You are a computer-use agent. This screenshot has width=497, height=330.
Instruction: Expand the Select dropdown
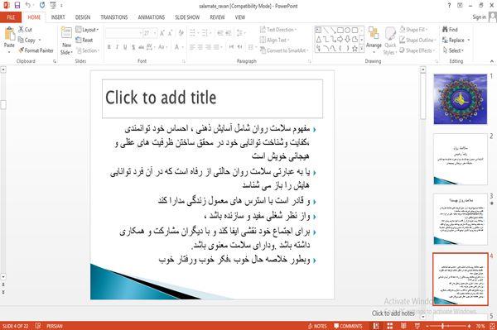453,50
